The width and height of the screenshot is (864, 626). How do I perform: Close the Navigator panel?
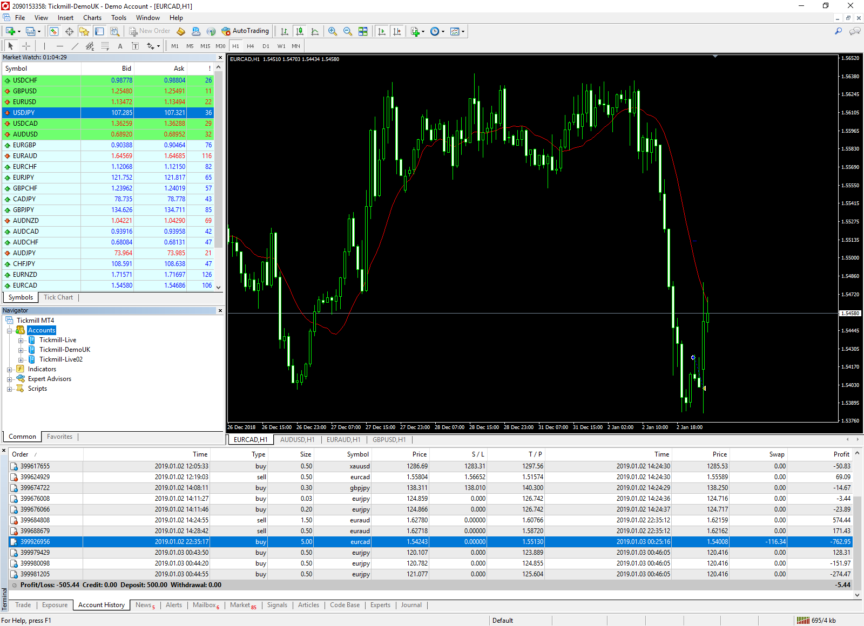click(x=220, y=310)
